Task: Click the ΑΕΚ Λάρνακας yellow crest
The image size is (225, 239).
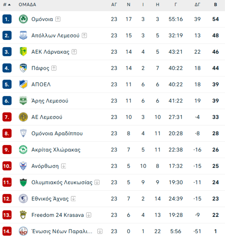Action: coord(23,52)
